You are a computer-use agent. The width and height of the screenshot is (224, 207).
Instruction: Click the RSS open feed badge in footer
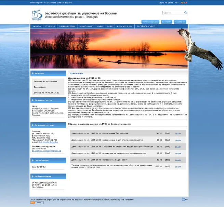click(37, 203)
